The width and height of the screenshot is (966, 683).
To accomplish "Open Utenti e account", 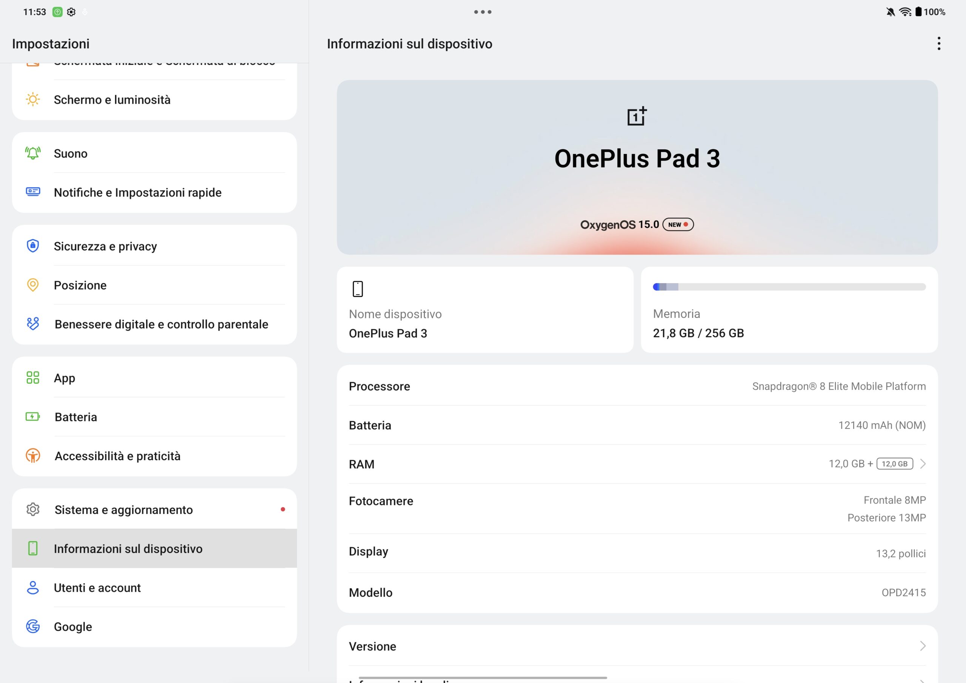I will click(x=154, y=588).
